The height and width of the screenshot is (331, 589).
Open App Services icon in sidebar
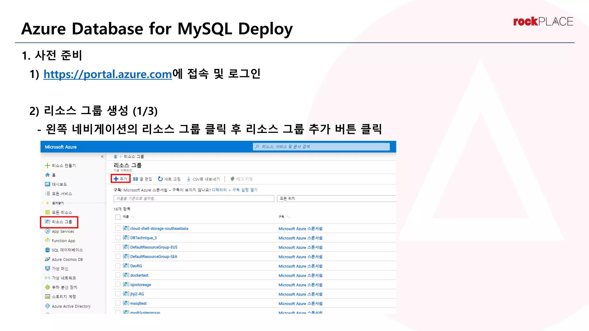[47, 231]
